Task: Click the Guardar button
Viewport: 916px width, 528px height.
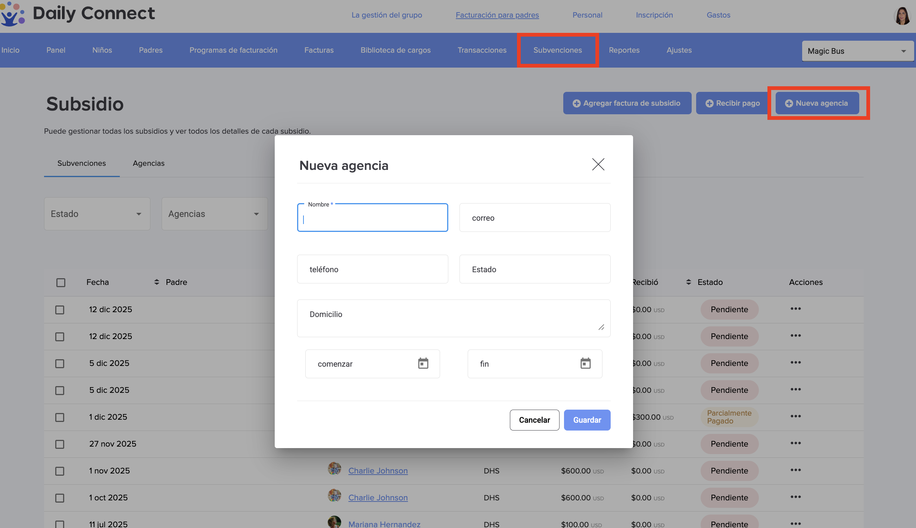Action: point(587,420)
